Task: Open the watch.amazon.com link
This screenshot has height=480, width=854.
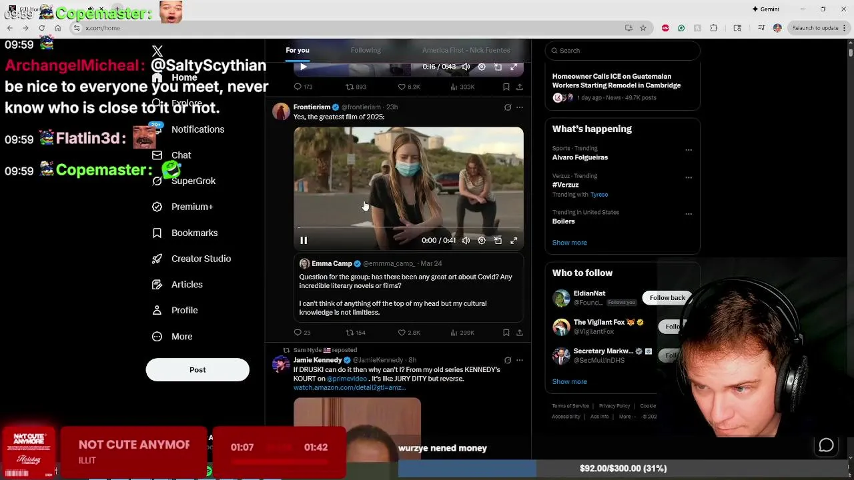Action: [x=349, y=388]
